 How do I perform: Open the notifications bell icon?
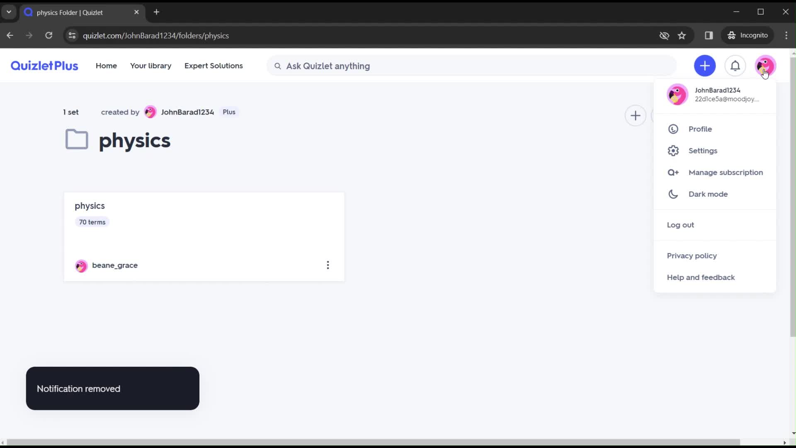tap(735, 66)
